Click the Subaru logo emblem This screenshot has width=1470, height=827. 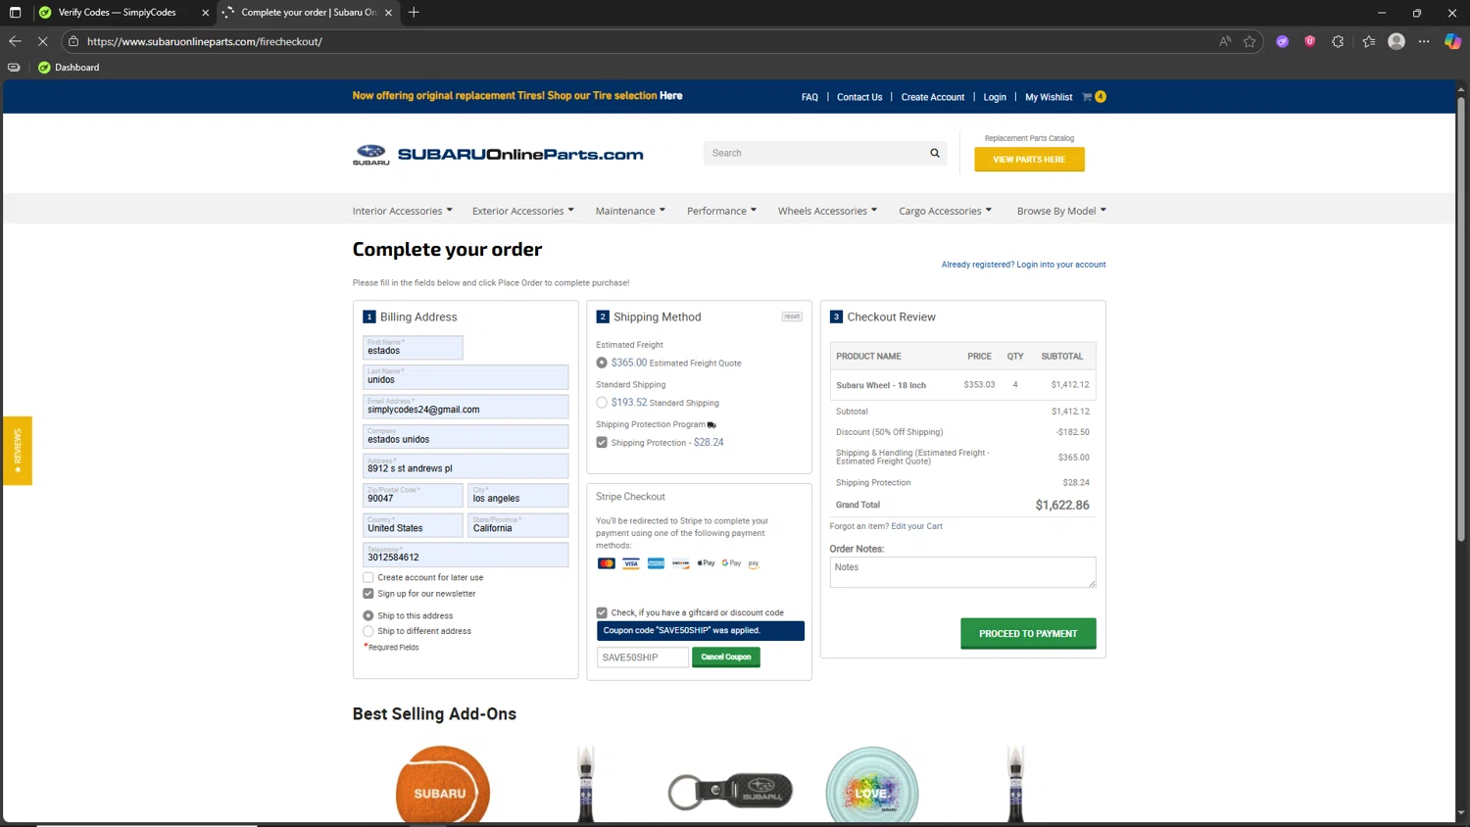coord(370,154)
